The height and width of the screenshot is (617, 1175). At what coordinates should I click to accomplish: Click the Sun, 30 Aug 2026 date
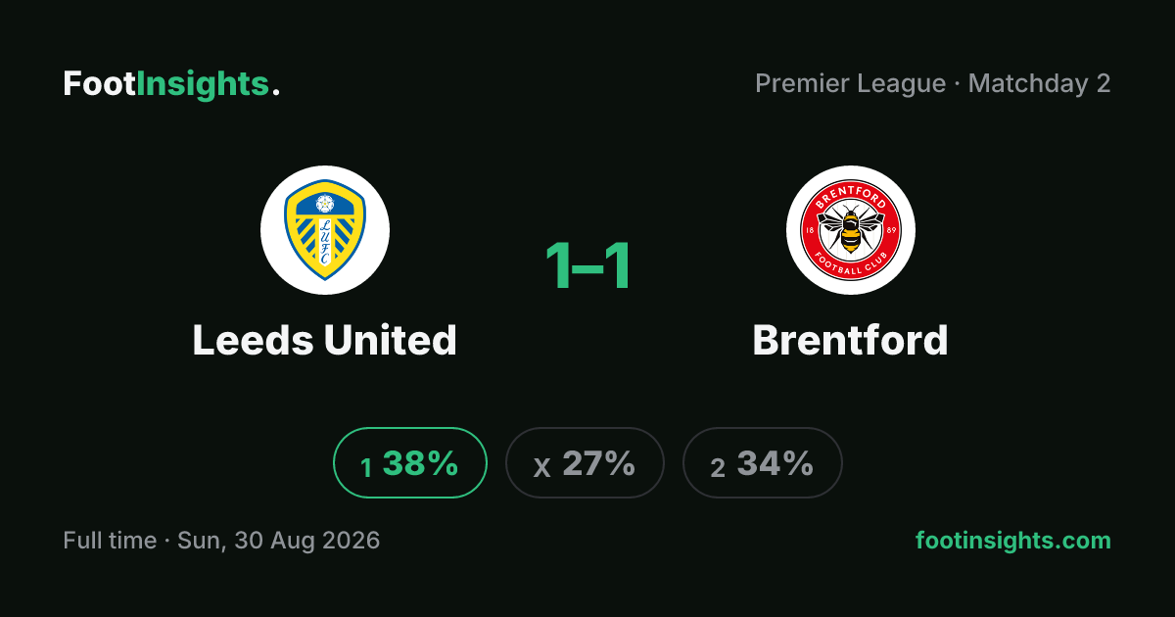pos(279,541)
